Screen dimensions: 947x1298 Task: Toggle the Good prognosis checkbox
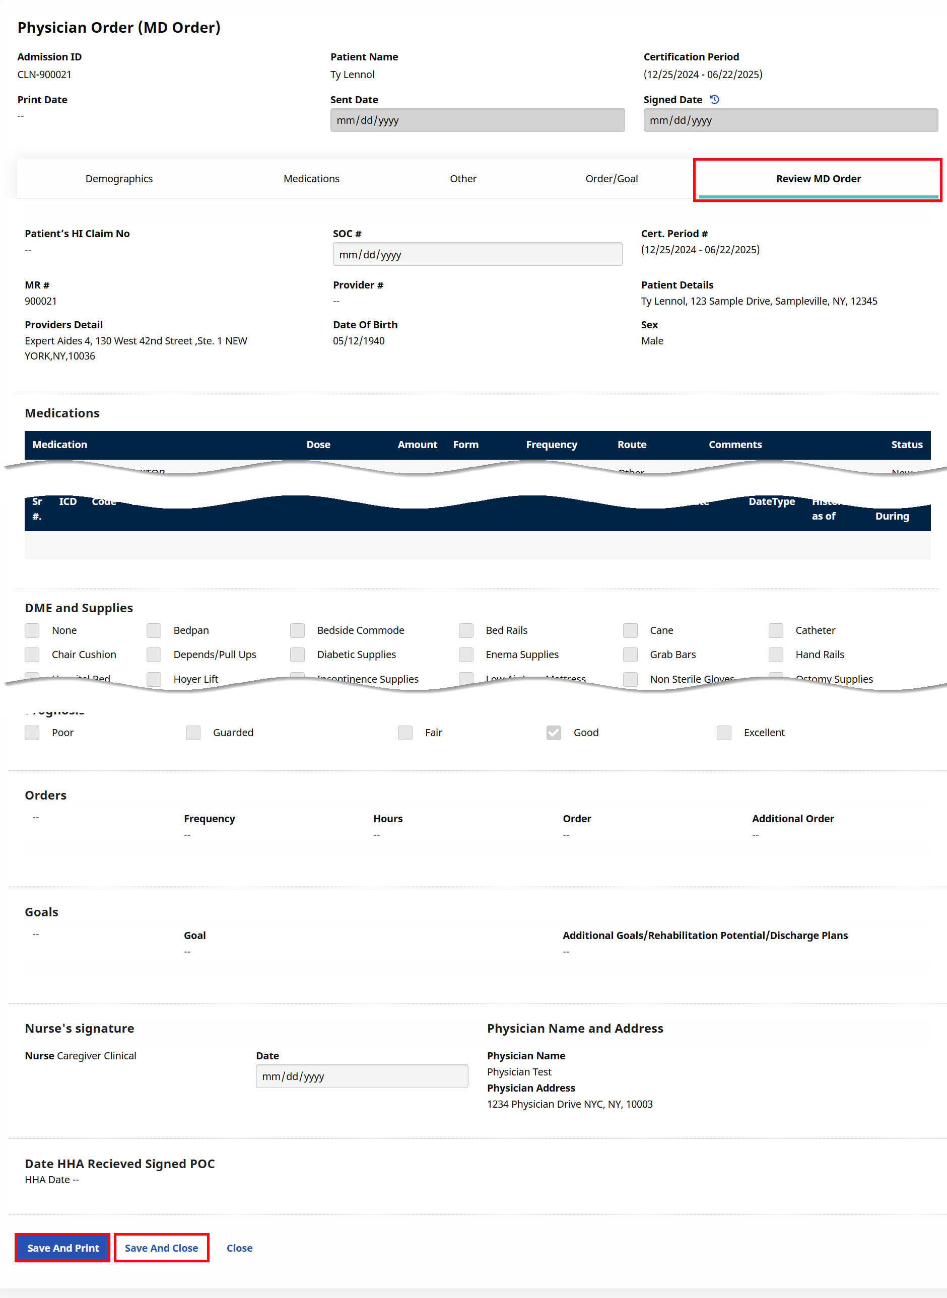coord(554,733)
